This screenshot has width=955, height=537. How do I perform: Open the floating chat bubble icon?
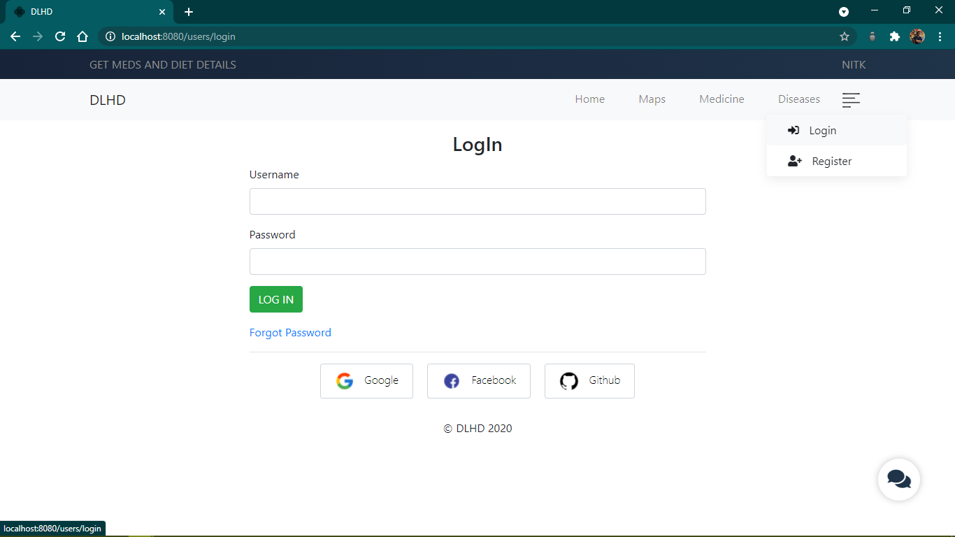[899, 480]
